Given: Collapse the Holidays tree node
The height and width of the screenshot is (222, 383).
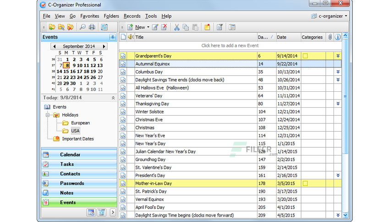Looking at the screenshot, I should pyautogui.click(x=47, y=115).
